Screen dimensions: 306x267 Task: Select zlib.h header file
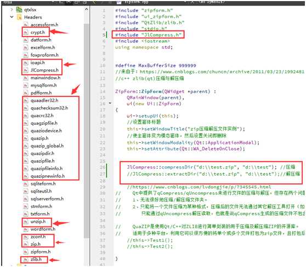pos(36,259)
